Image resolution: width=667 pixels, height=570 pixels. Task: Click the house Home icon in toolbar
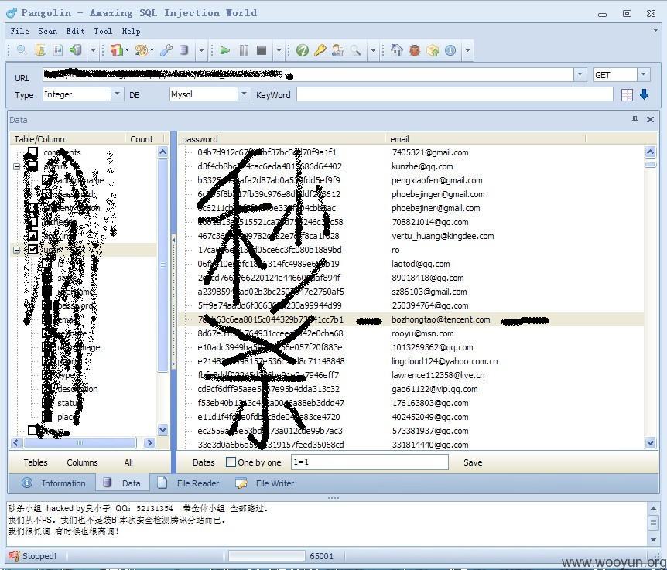tap(396, 50)
